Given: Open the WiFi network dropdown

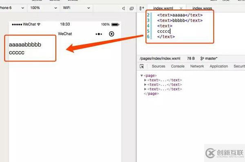Looking at the screenshot, I should tap(76, 8).
